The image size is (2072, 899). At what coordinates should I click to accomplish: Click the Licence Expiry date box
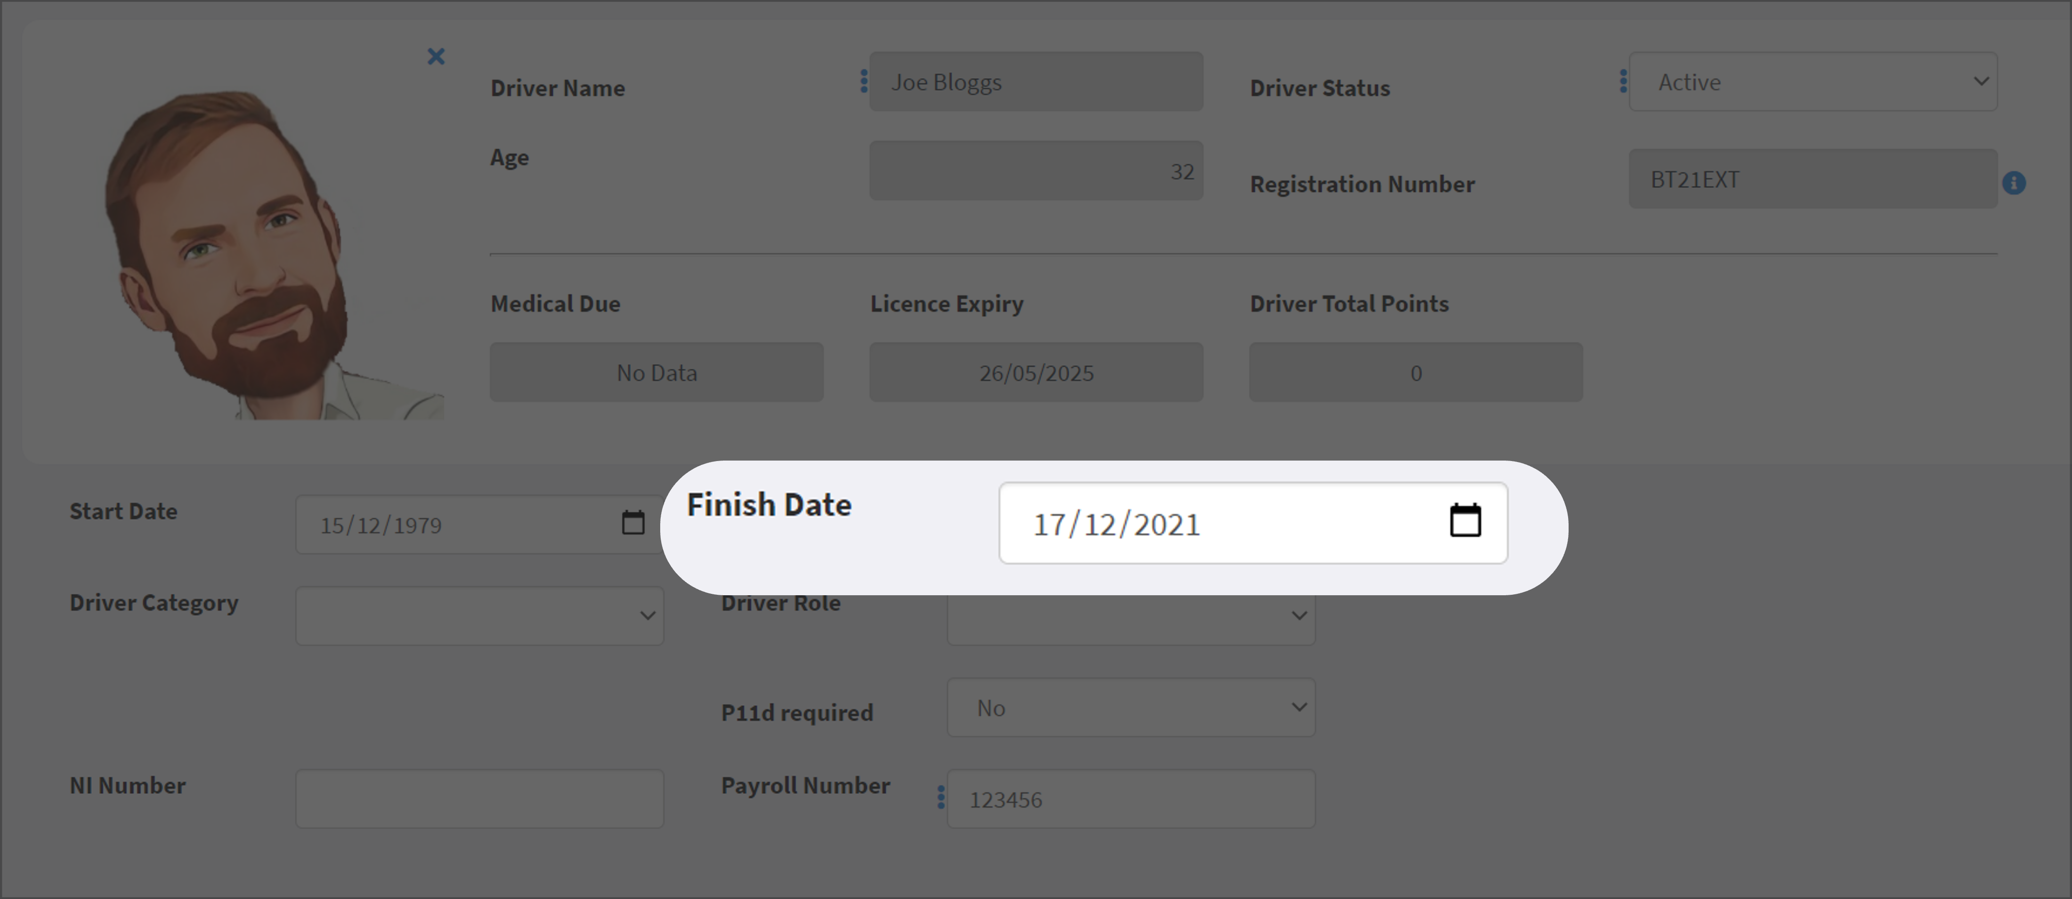1036,373
